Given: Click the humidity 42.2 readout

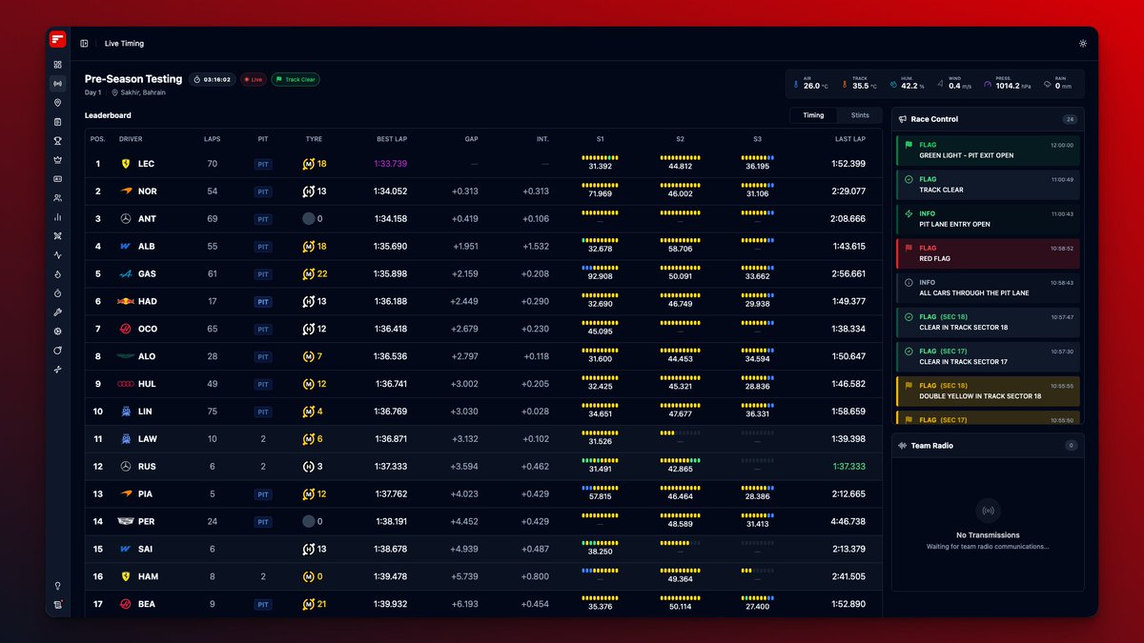Looking at the screenshot, I should 908,84.
